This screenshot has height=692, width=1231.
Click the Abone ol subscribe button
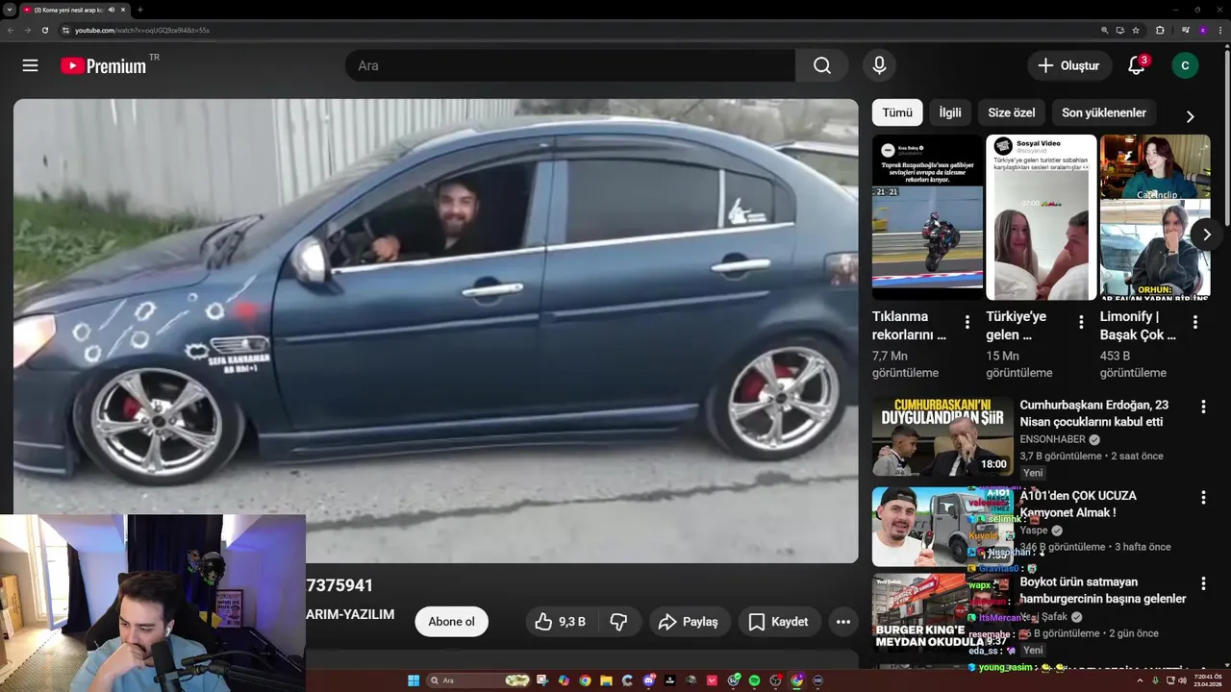point(451,622)
